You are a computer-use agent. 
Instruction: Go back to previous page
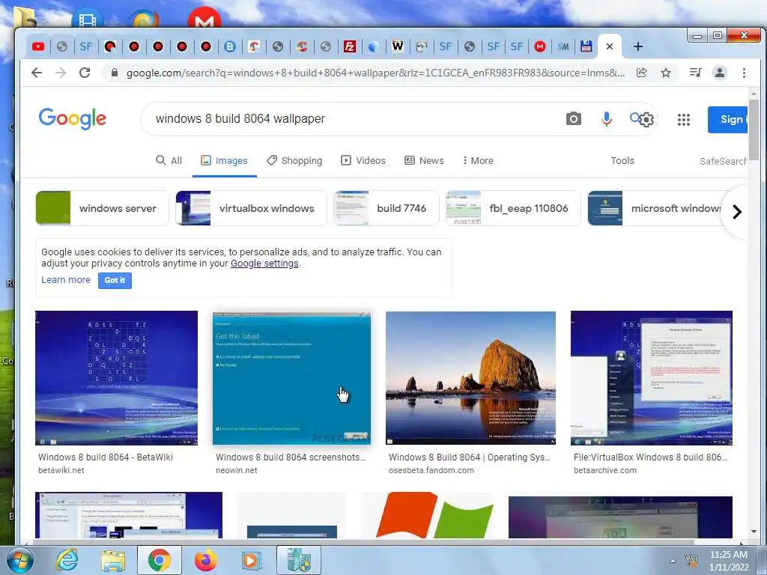point(37,73)
